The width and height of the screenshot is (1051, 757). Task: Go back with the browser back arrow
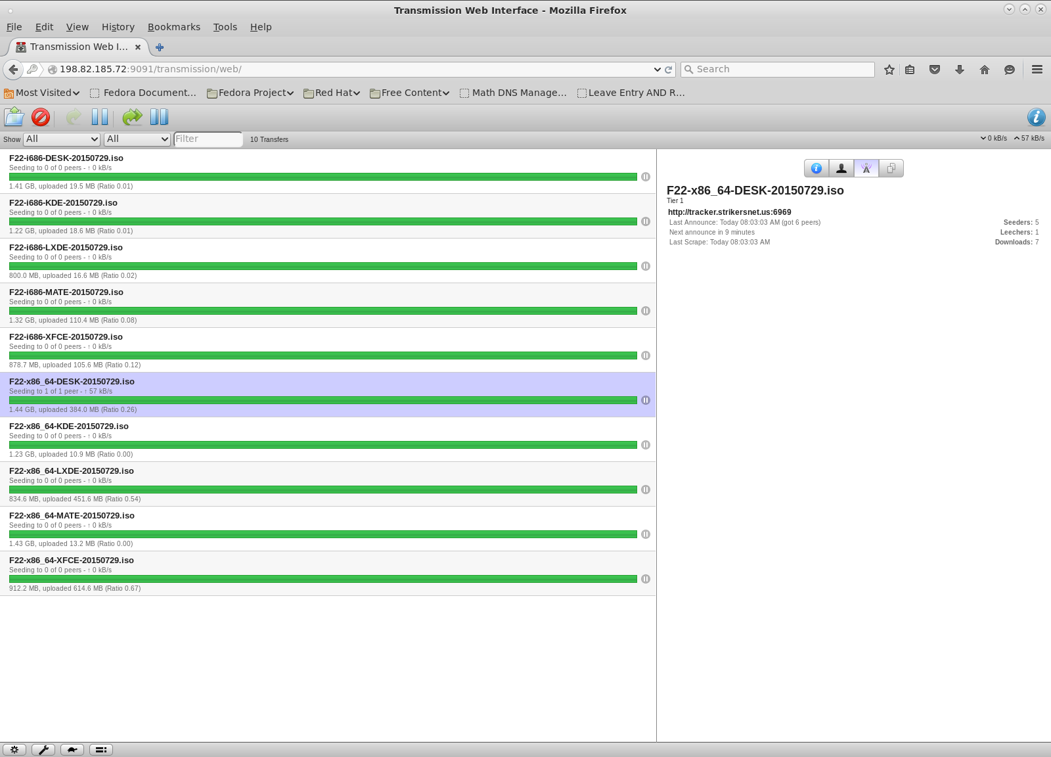coord(13,69)
